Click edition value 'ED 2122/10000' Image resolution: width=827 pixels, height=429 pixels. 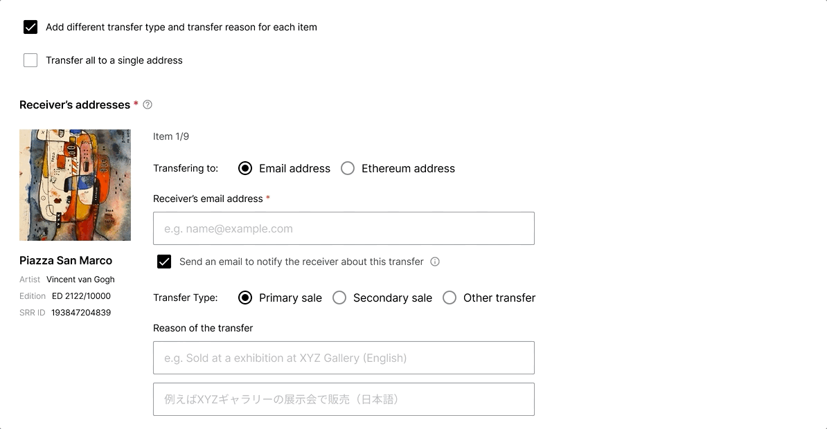click(x=81, y=296)
